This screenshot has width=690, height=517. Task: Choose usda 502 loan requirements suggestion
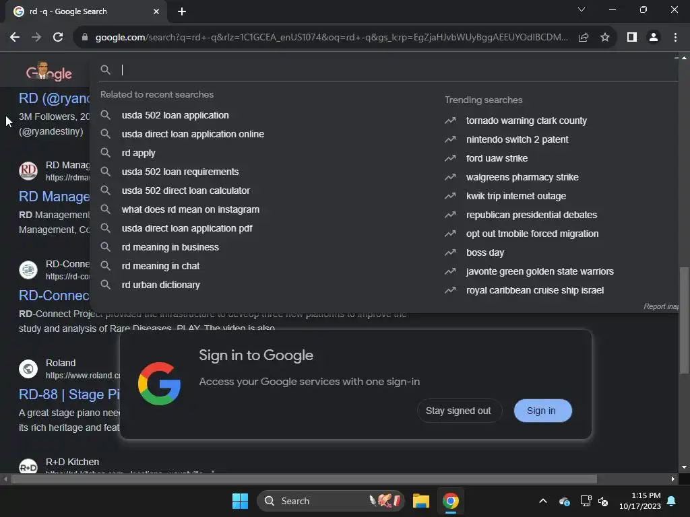tap(180, 172)
